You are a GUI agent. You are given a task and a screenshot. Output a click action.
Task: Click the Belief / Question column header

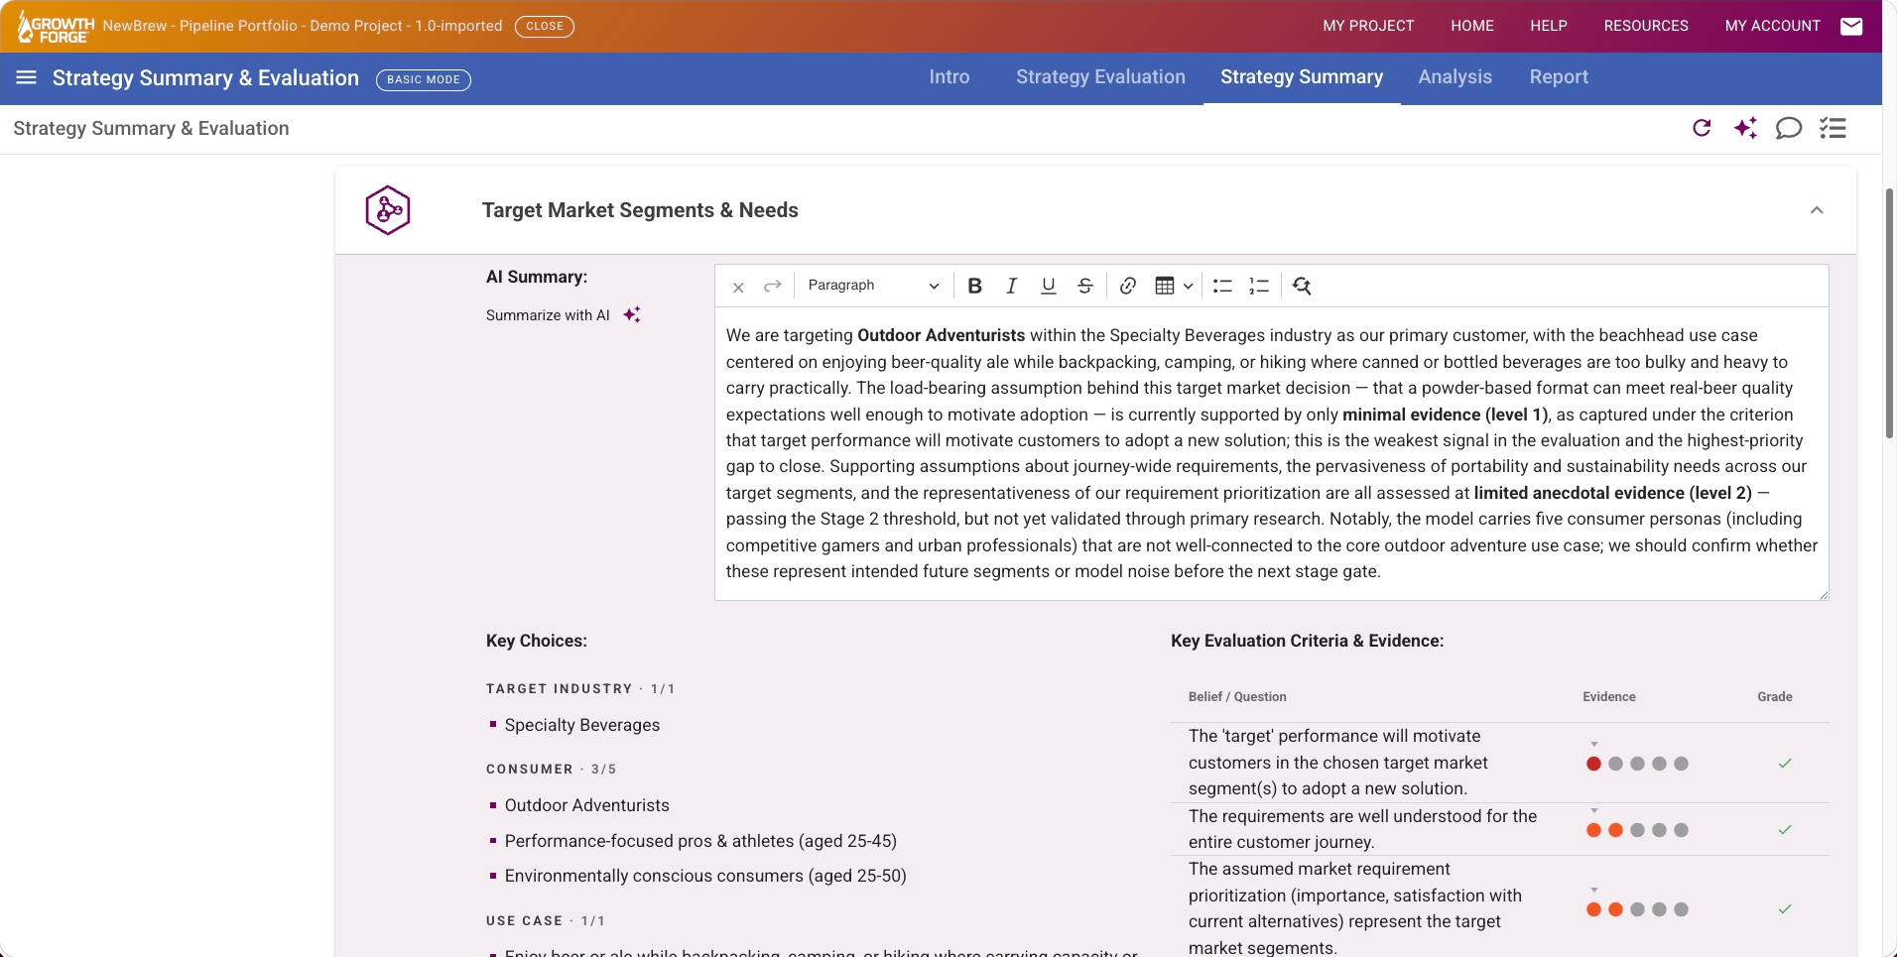coord(1237,696)
